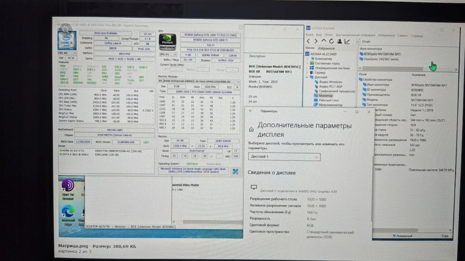Click the Copy button in AIDA64 status bar
This screenshot has height=261, width=465.
point(445,236)
